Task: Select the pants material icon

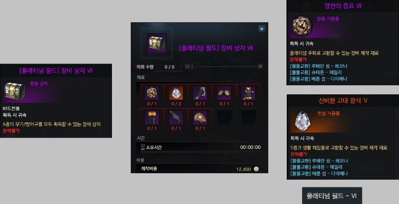Action: click(152, 118)
